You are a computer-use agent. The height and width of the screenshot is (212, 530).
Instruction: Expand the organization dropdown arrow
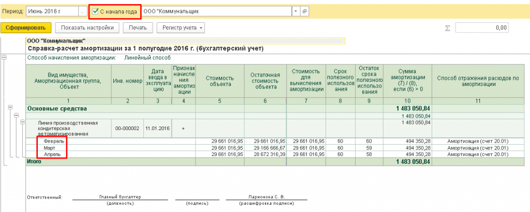[296, 11]
